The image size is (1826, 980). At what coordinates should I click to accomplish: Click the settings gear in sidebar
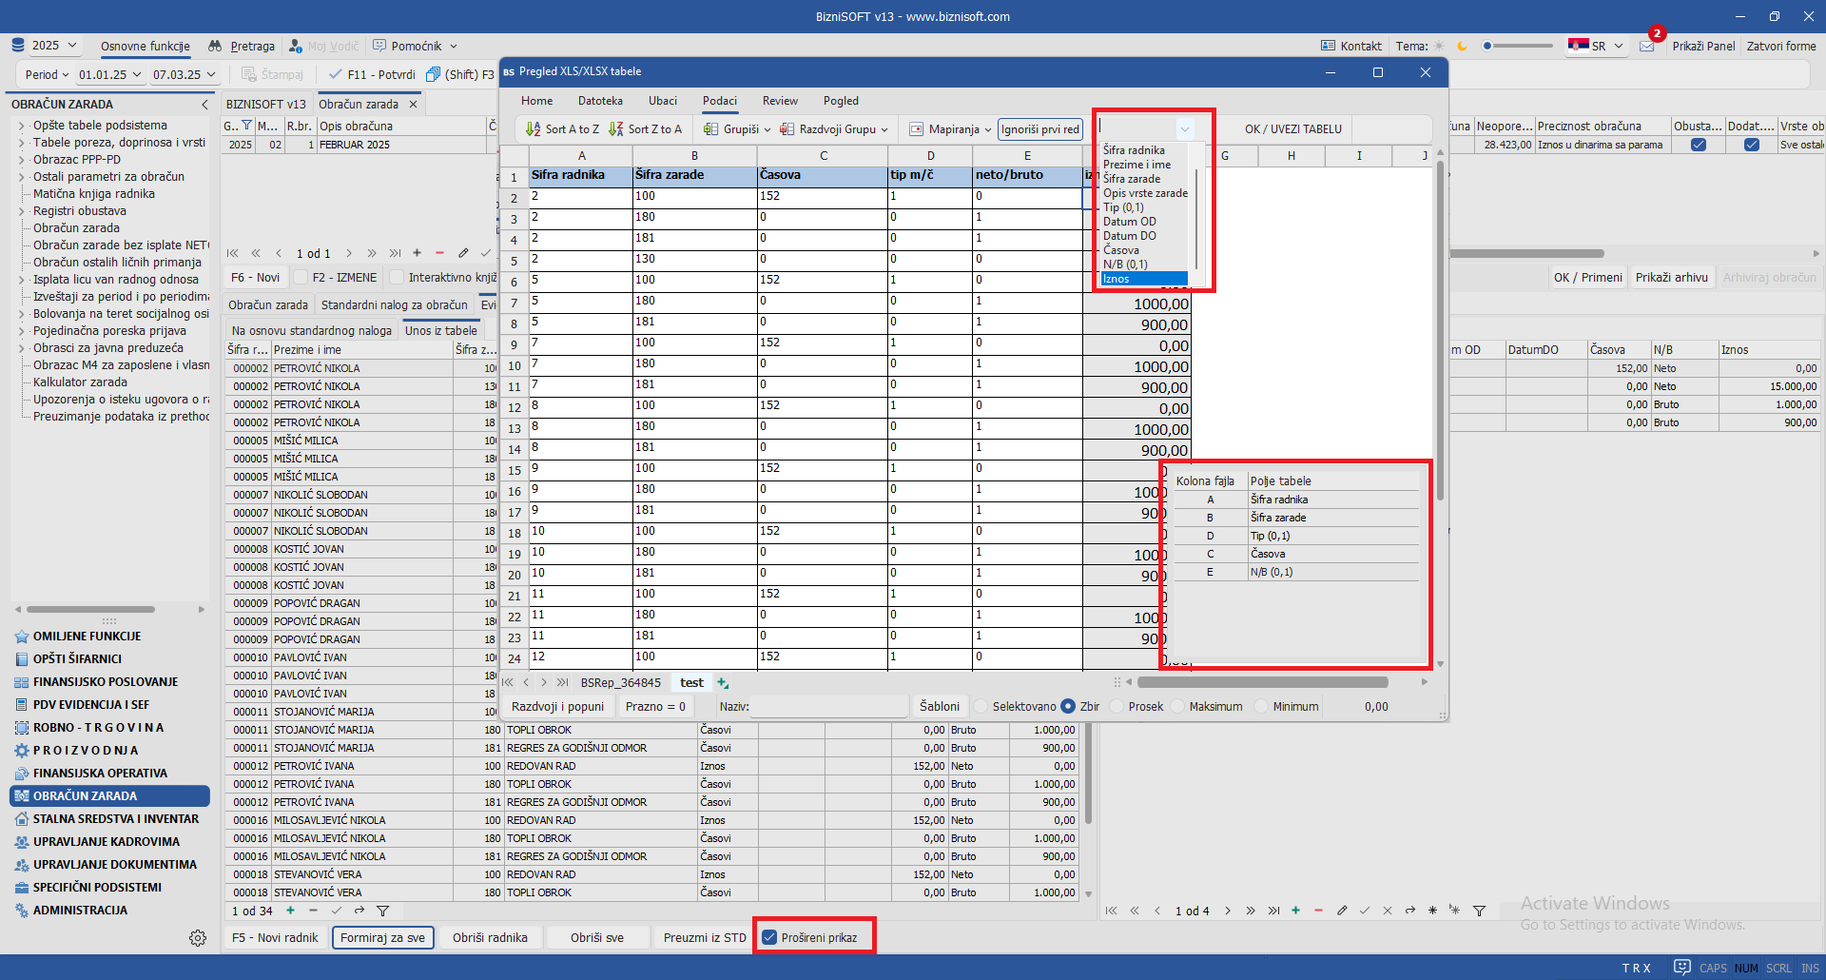pos(198,938)
